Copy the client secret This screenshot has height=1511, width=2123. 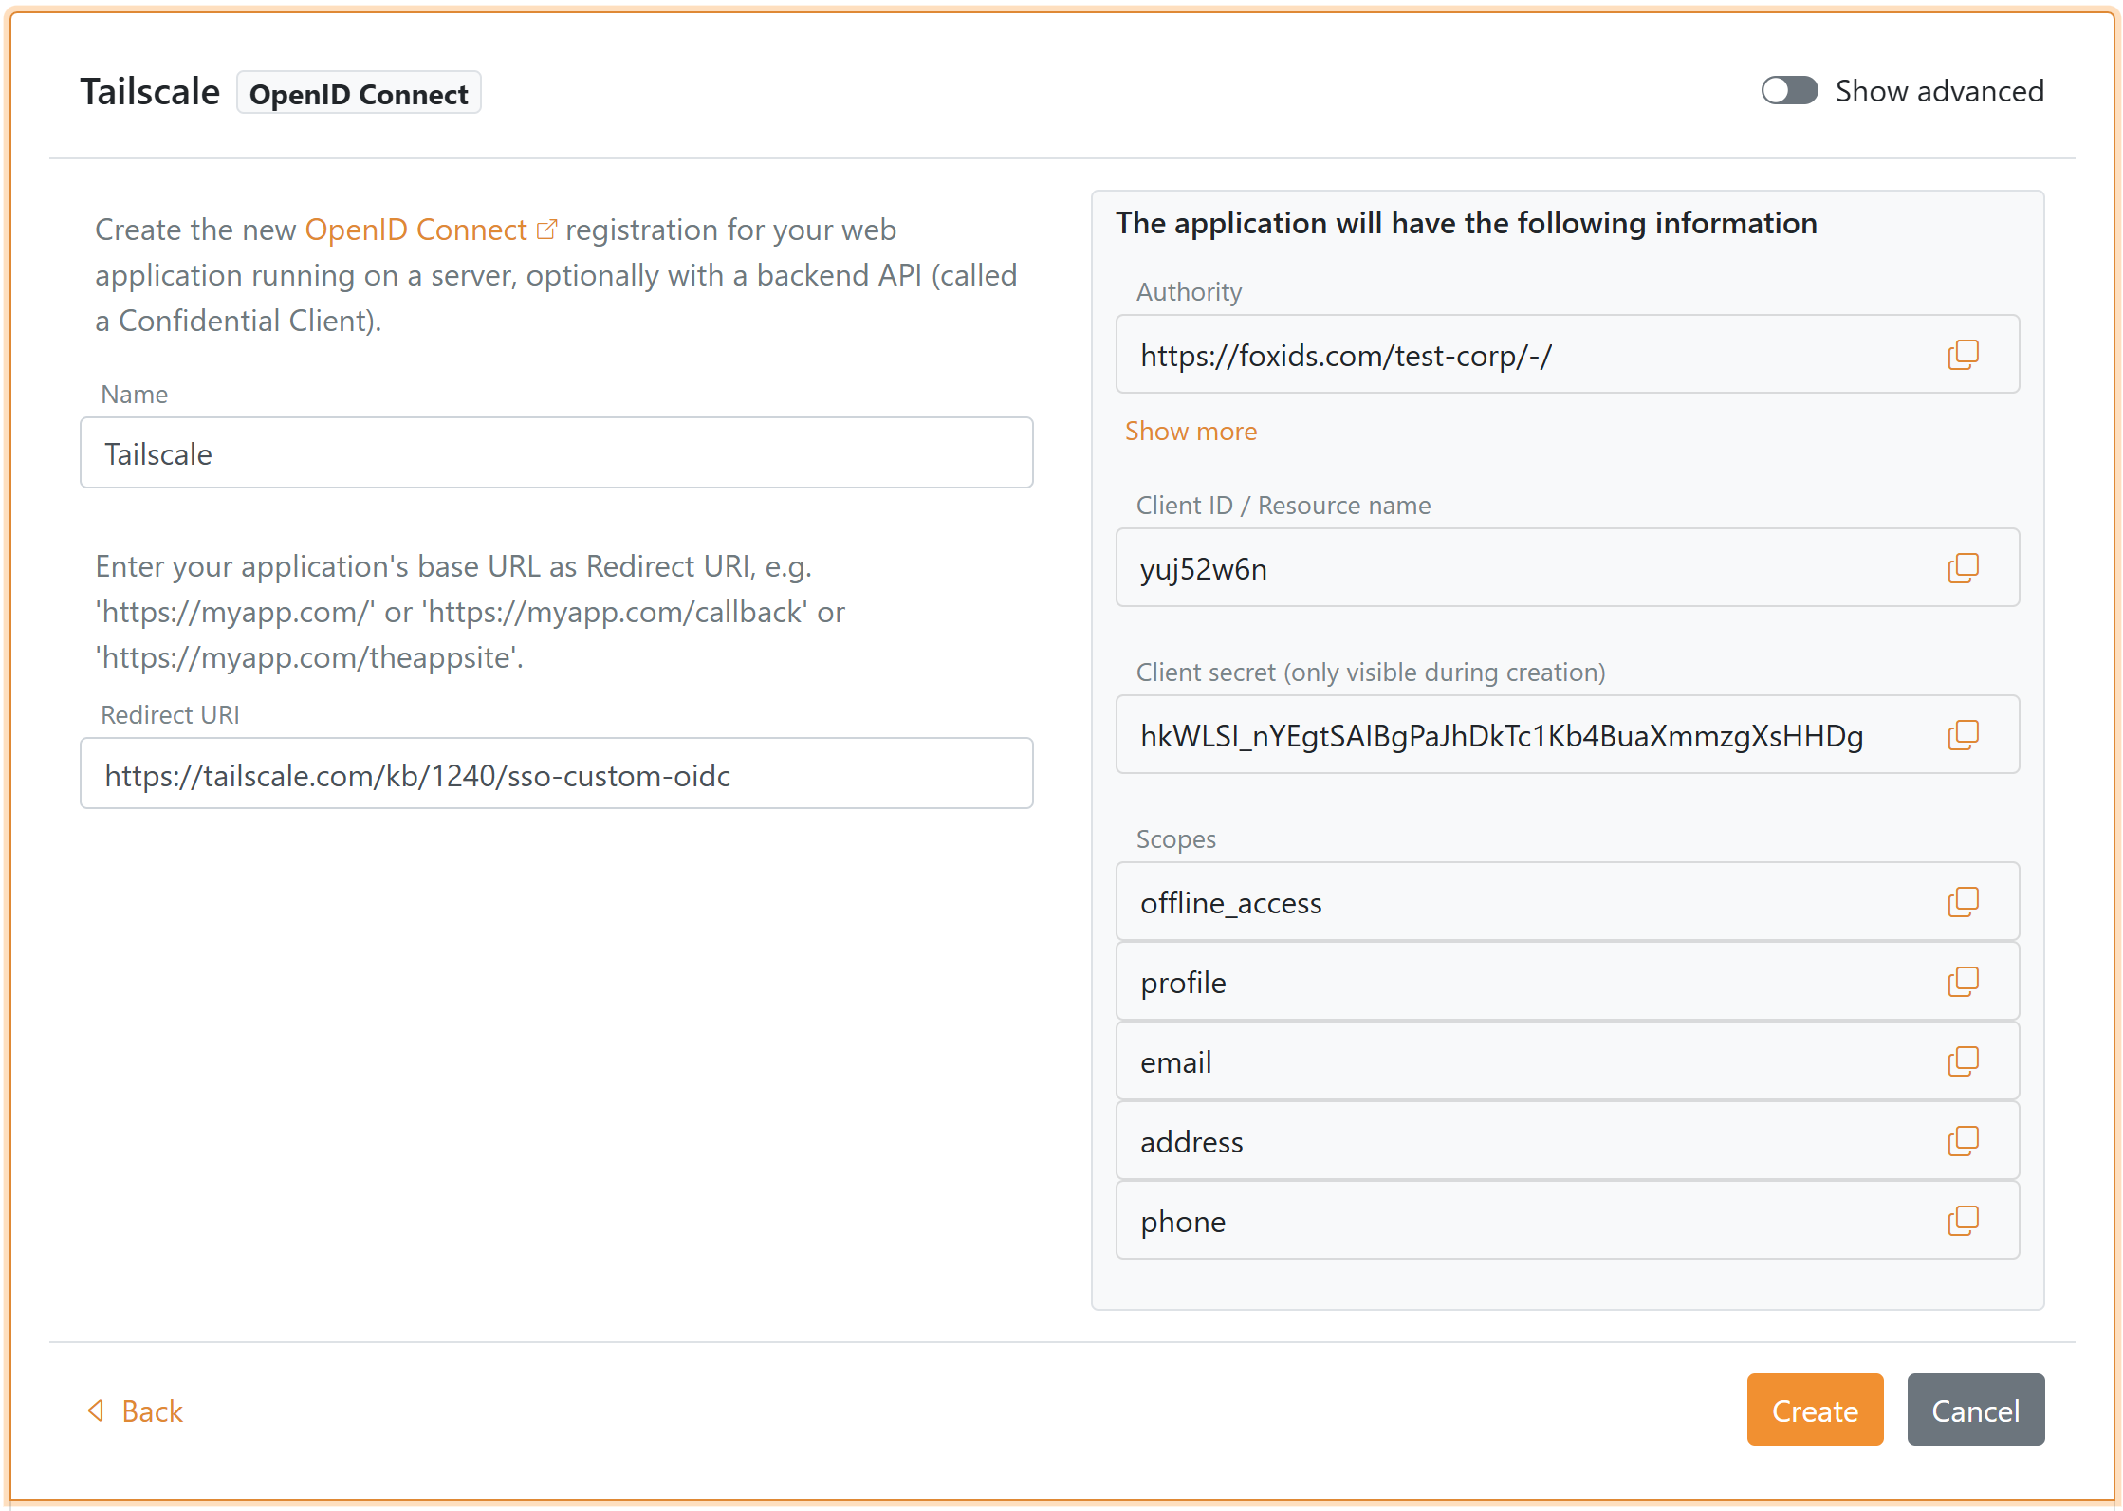(1964, 734)
